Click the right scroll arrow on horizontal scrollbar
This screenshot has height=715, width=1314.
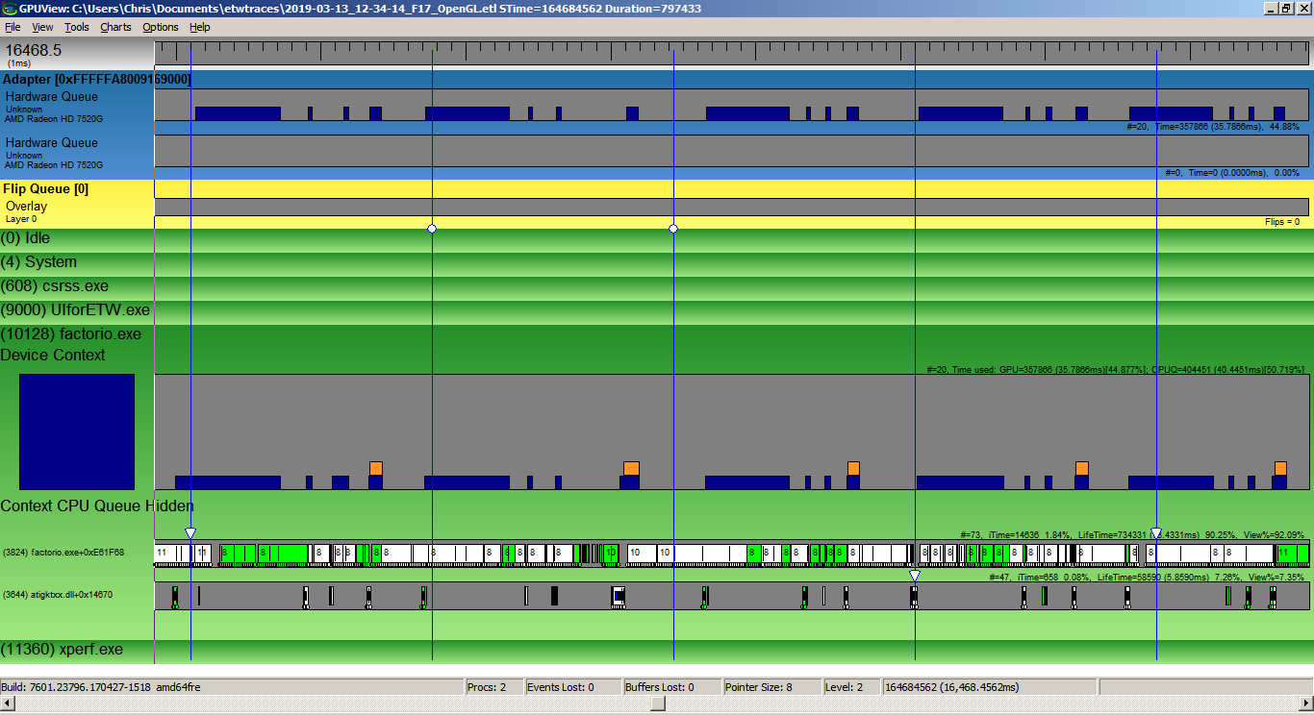(x=1306, y=703)
